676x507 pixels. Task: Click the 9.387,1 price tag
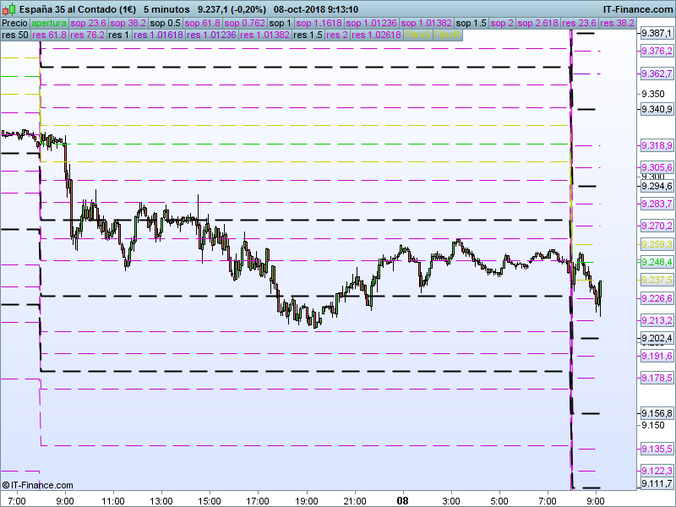(x=657, y=33)
